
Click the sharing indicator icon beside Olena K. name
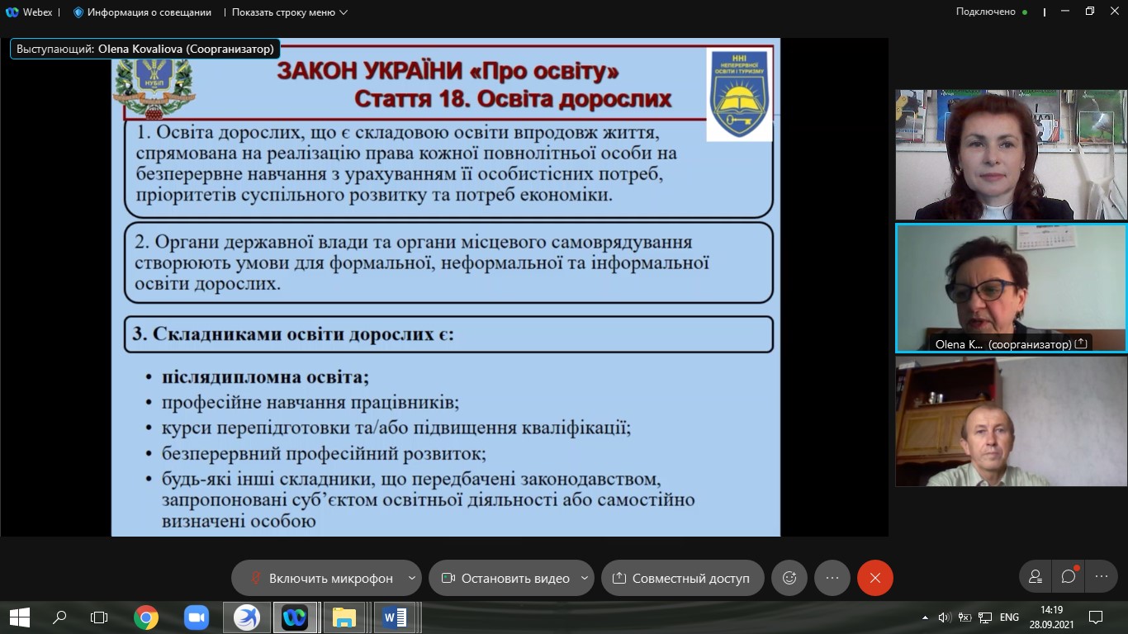tap(1081, 343)
